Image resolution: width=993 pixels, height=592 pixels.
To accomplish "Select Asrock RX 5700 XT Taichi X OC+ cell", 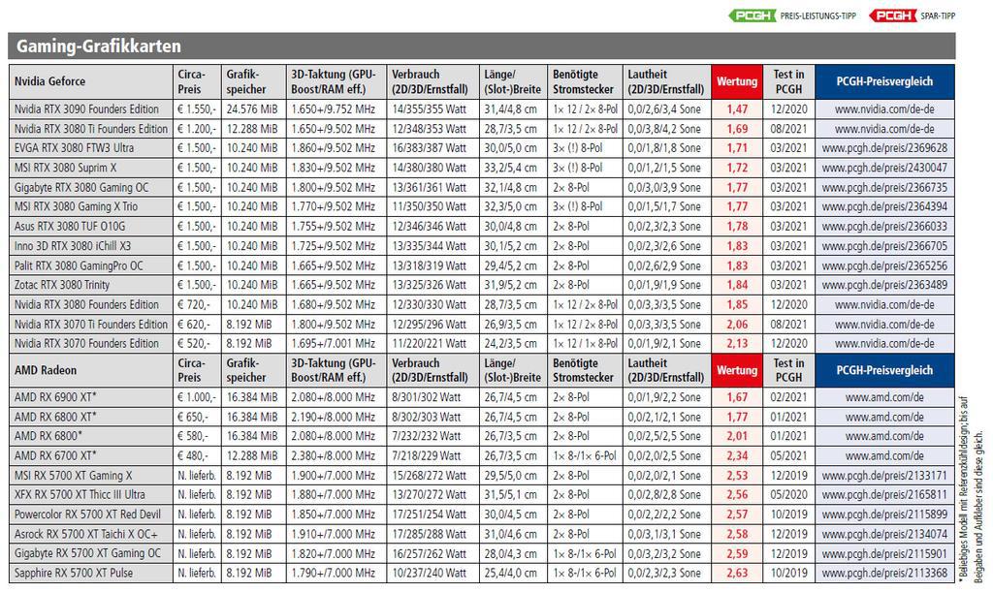I will click(x=91, y=534).
